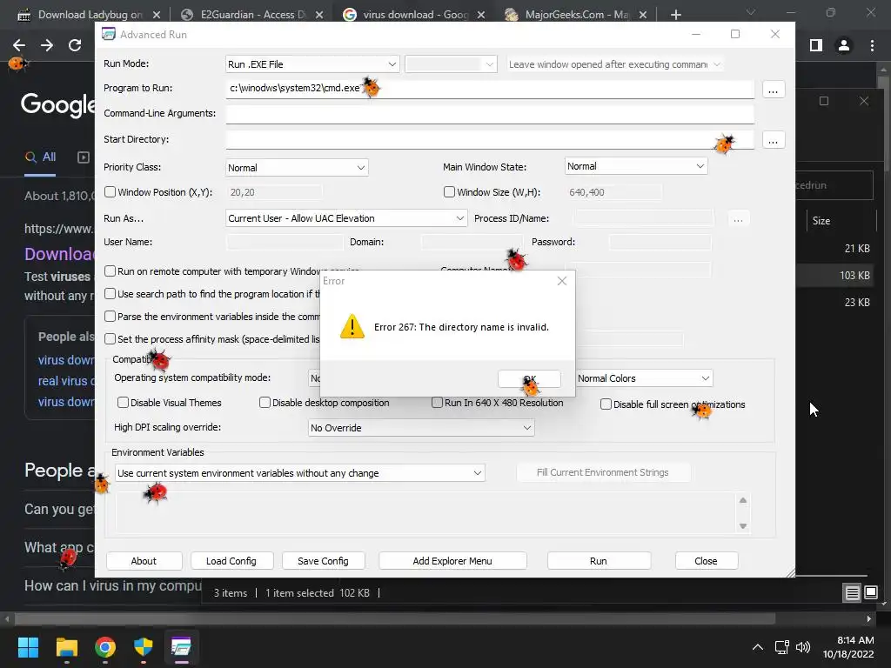The width and height of the screenshot is (891, 668).
Task: Open the Run As dropdown
Action: (x=346, y=218)
